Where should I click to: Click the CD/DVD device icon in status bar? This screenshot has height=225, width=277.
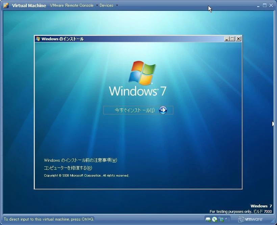click(215, 219)
